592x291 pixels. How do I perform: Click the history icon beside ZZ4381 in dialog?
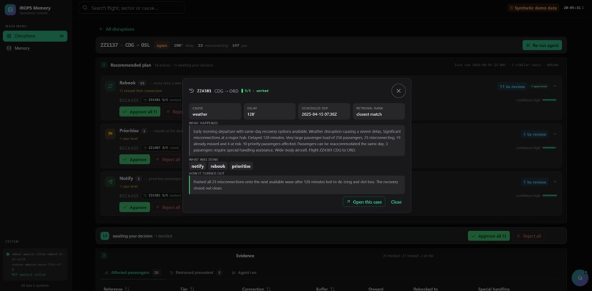point(192,91)
